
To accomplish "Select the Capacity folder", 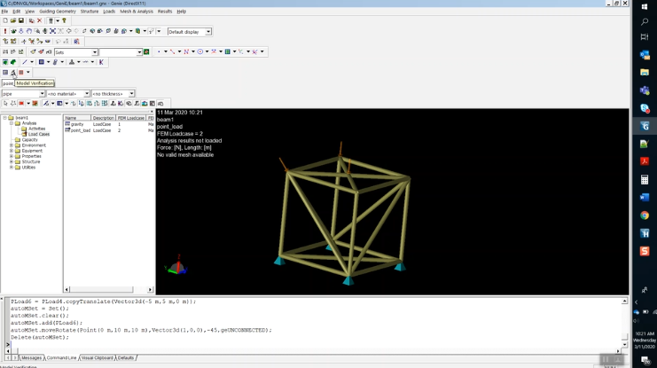I will click(x=30, y=139).
